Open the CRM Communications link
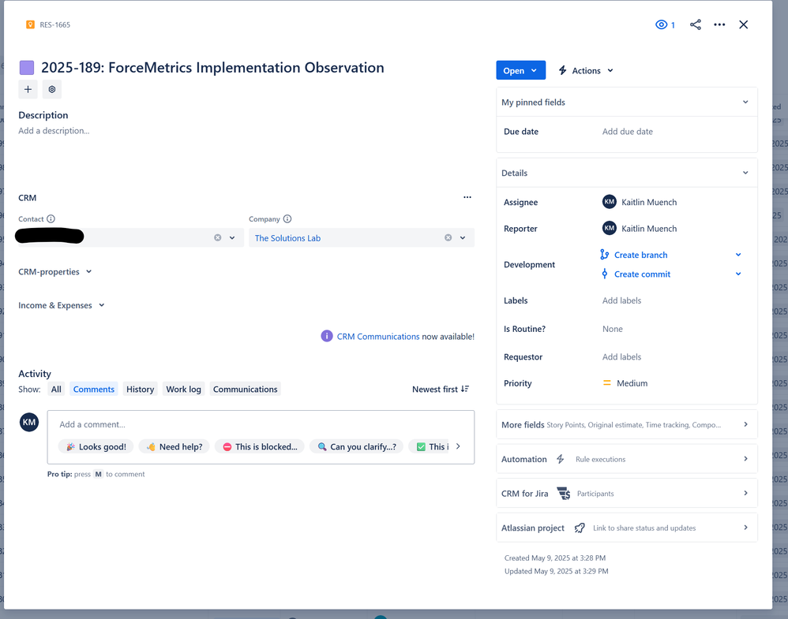788x619 pixels. pyautogui.click(x=378, y=337)
